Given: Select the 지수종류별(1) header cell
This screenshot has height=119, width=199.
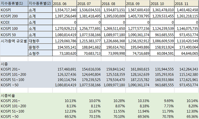Looking at the screenshot, I should [14, 3].
